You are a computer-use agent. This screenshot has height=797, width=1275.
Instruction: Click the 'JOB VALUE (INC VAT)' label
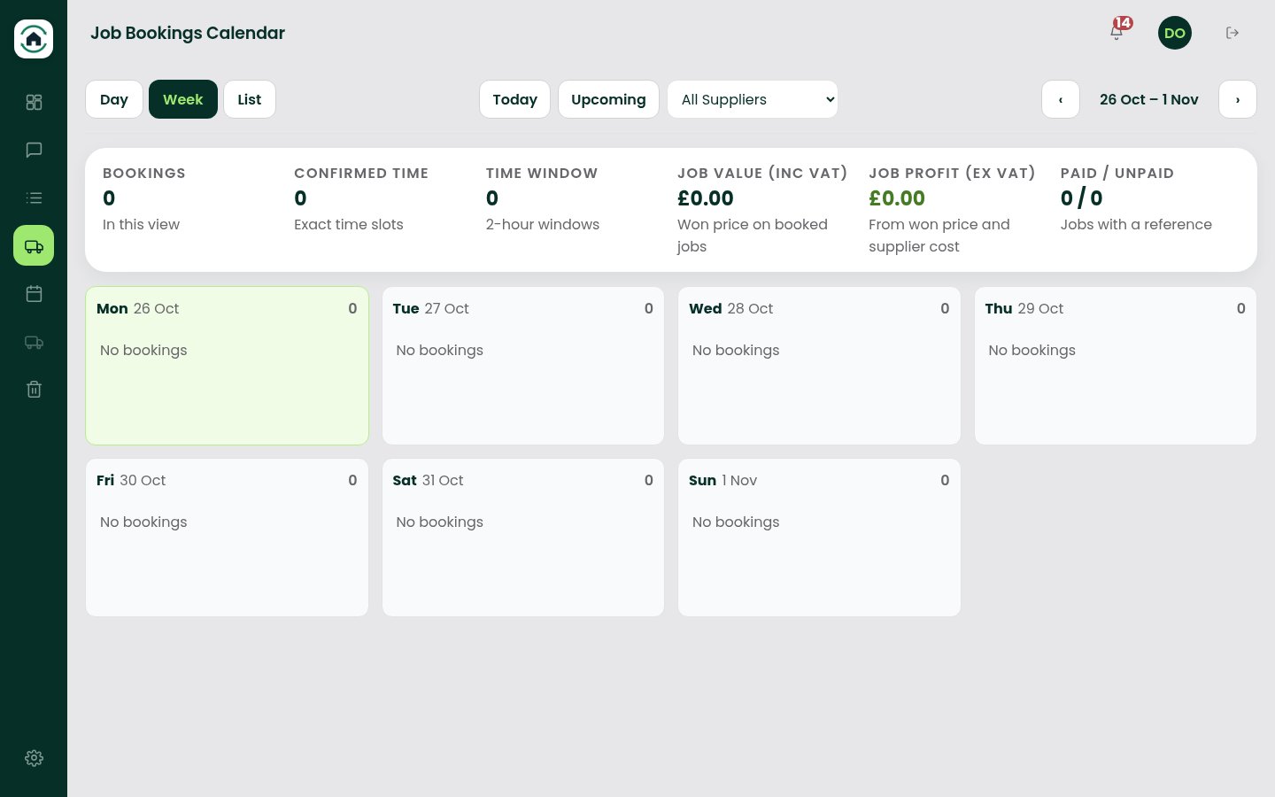click(x=762, y=173)
